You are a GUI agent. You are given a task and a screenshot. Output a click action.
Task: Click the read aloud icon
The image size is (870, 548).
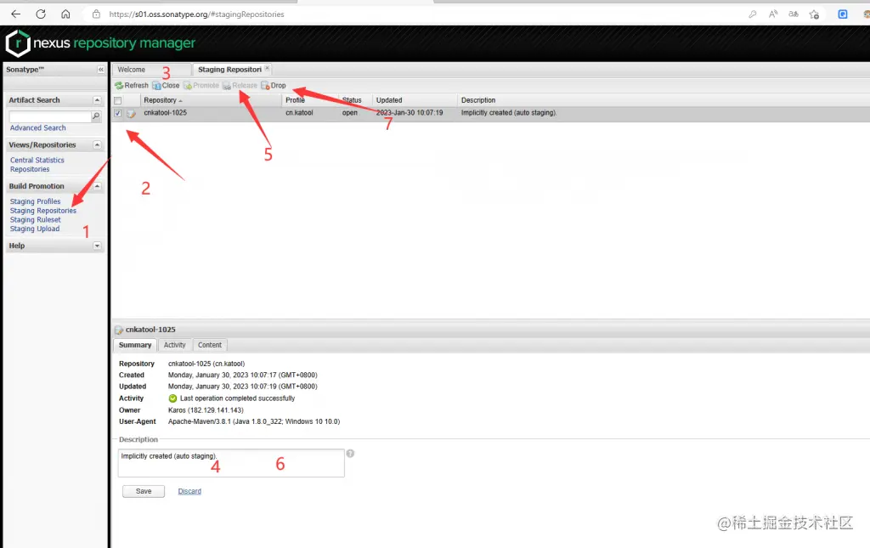point(773,14)
